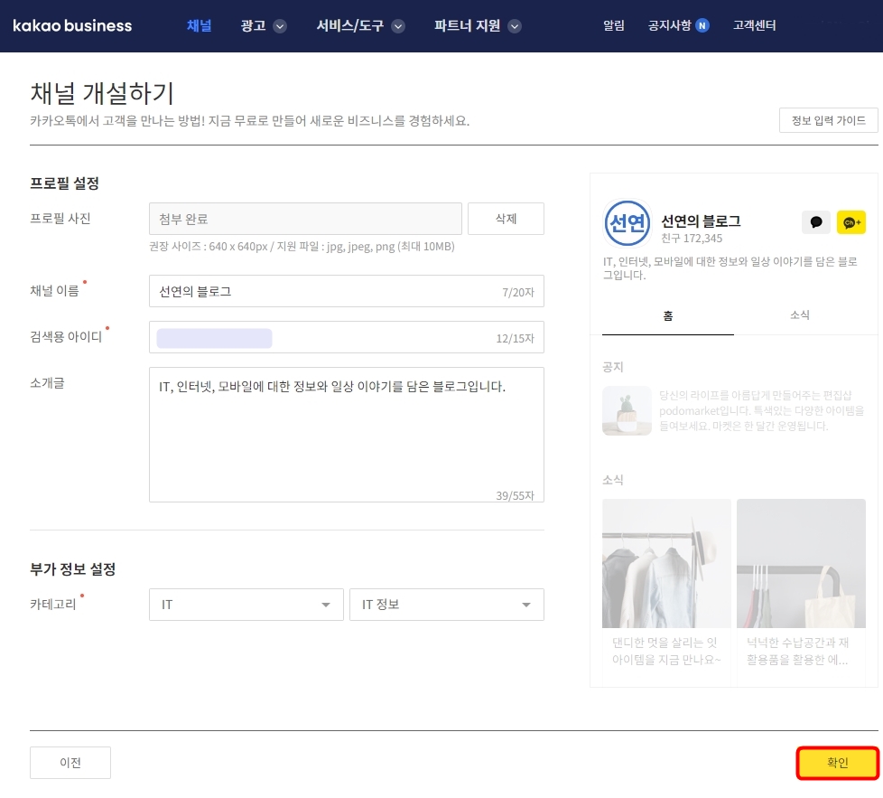Open the IT 정보 subcategory dropdown
The image size is (883, 798).
pyautogui.click(x=446, y=605)
